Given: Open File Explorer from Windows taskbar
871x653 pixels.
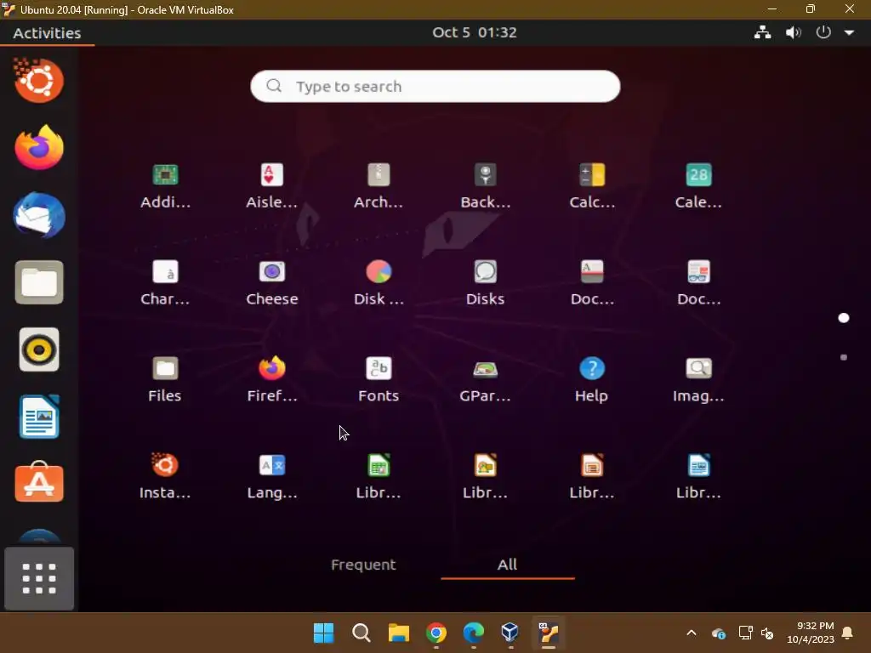Looking at the screenshot, I should point(398,633).
